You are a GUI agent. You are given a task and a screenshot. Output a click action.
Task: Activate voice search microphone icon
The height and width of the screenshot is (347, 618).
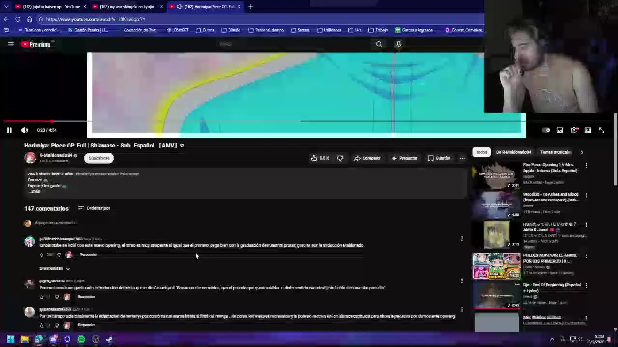coord(398,44)
